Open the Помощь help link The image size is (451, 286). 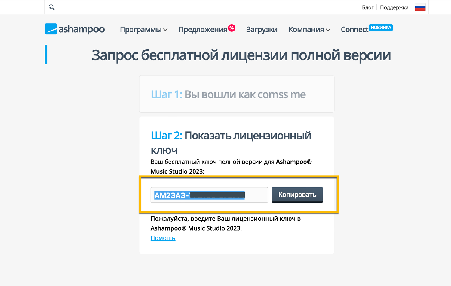point(163,238)
